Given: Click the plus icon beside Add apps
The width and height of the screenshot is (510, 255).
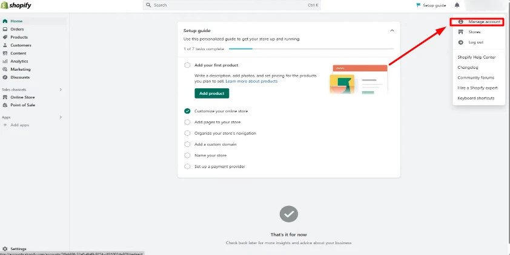Looking at the screenshot, I should [5, 125].
